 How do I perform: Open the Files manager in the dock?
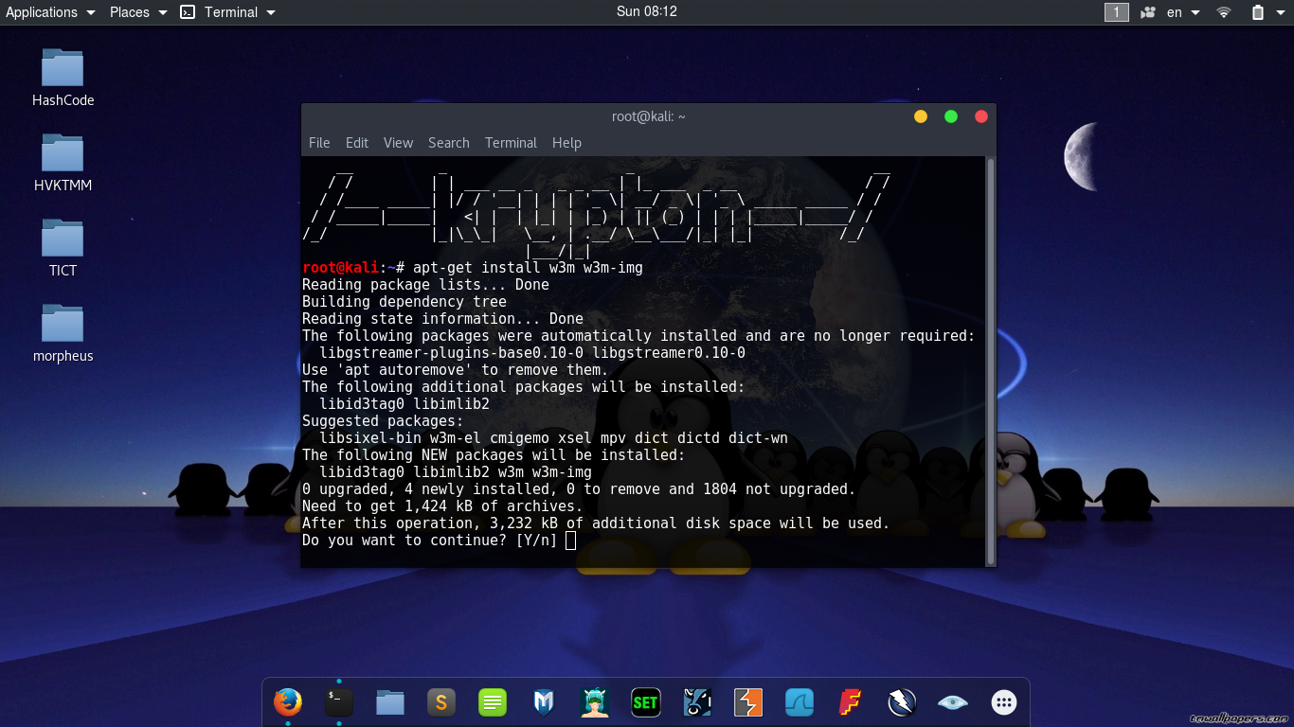tap(390, 702)
